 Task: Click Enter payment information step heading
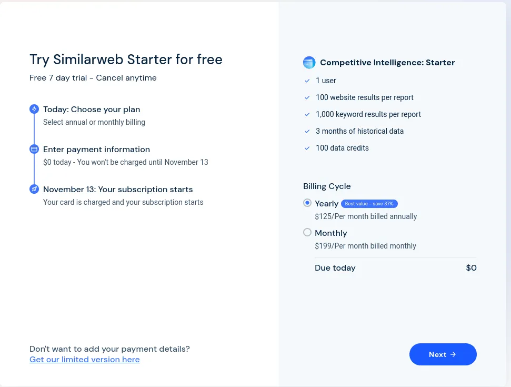(96, 150)
